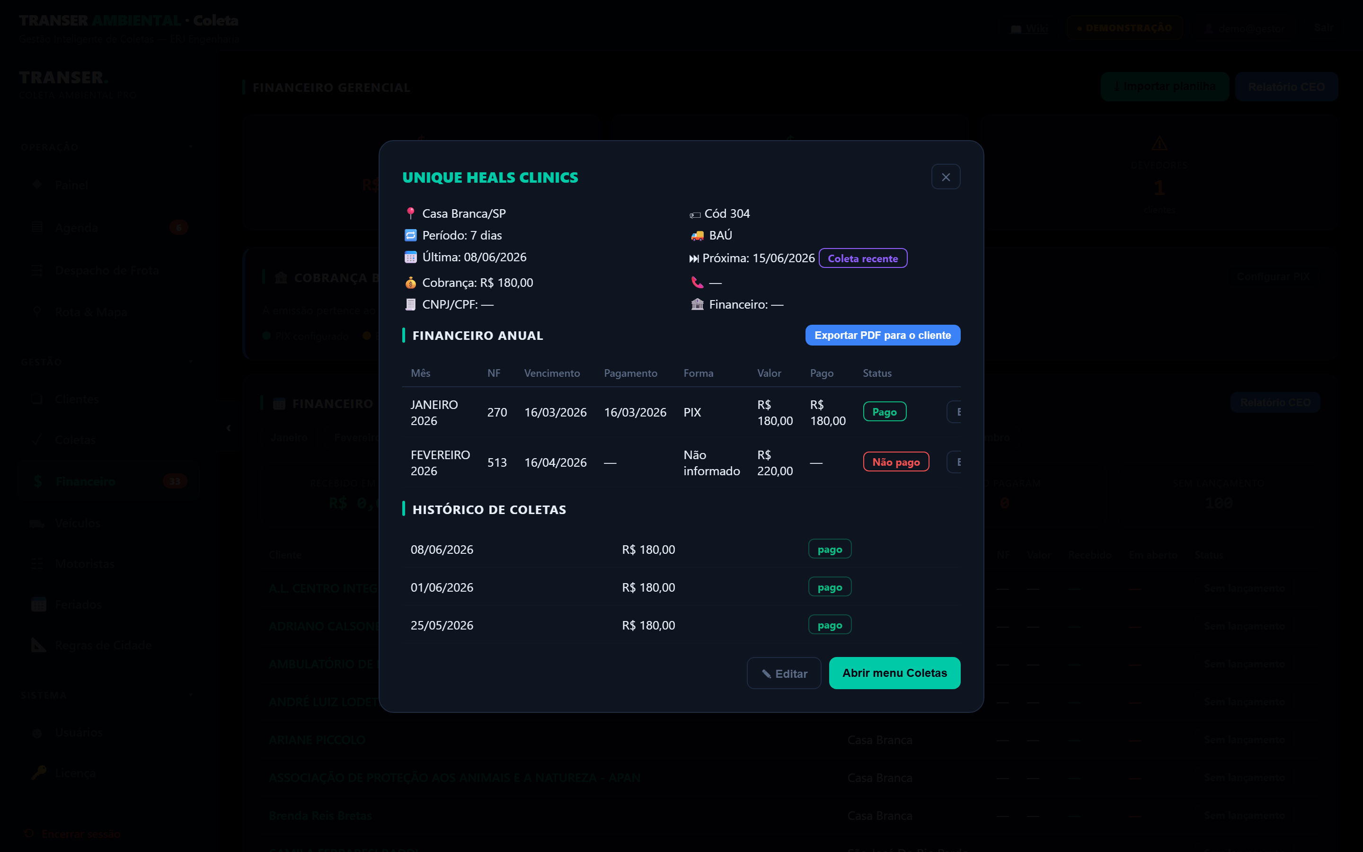Close the Unique Heals Clinics dialog

pos(946,177)
